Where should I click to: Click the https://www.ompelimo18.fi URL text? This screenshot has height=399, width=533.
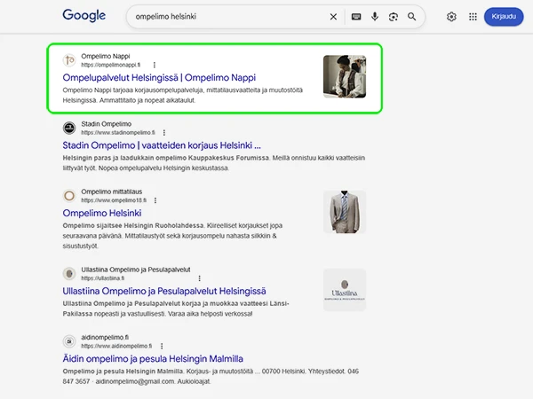click(114, 200)
